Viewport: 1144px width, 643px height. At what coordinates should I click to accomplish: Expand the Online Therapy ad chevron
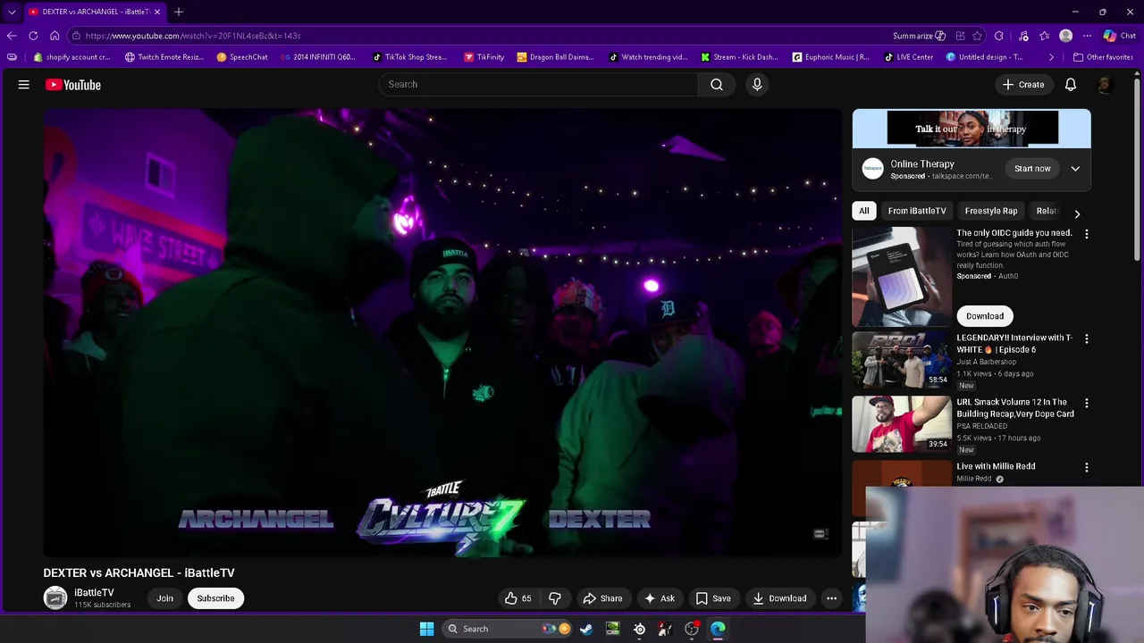pyautogui.click(x=1075, y=169)
